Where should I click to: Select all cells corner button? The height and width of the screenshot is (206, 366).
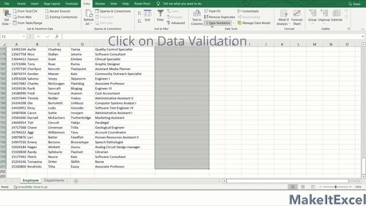coord(3,45)
